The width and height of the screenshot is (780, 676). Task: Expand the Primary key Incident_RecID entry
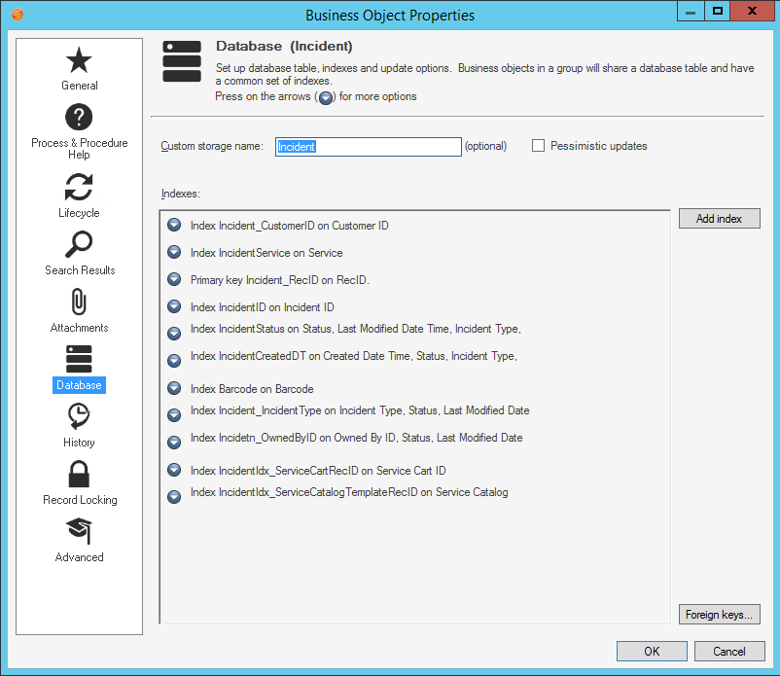(174, 279)
